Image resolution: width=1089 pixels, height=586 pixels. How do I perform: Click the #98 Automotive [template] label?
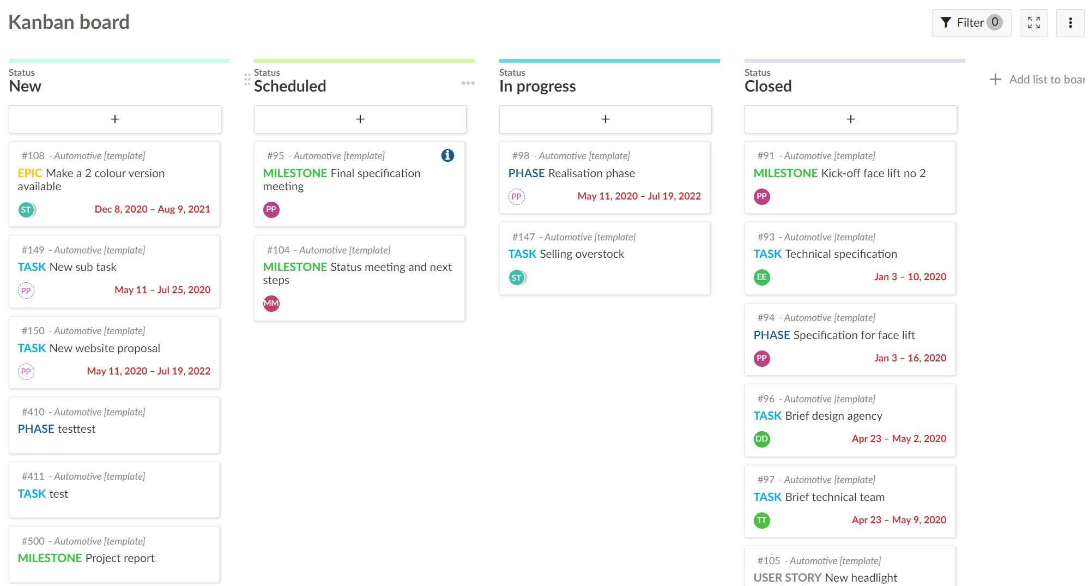pos(571,156)
